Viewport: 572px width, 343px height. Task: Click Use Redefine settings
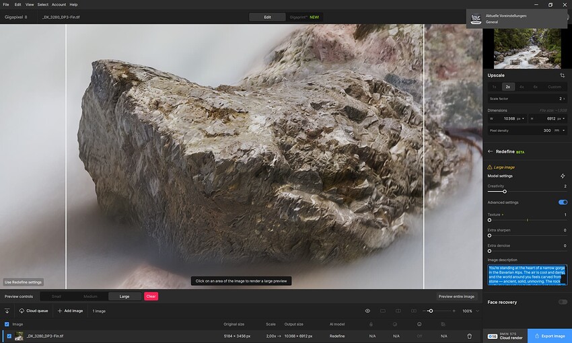(23, 282)
